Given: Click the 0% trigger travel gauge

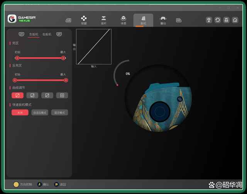Looking at the screenshot, I should [x=122, y=73].
